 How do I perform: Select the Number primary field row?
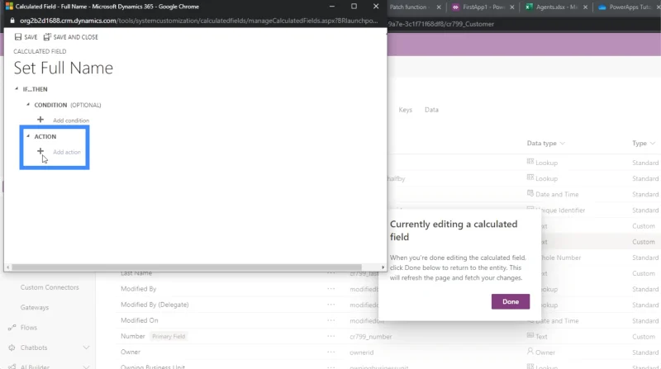coord(133,336)
